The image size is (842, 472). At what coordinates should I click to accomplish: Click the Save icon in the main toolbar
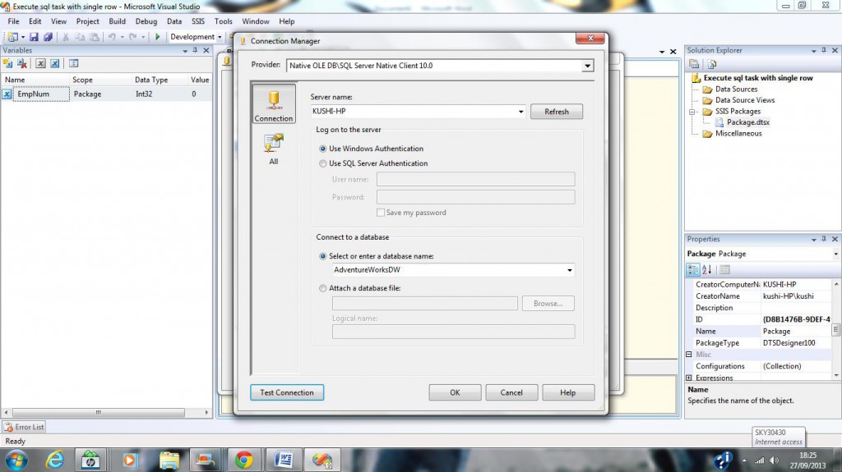[x=35, y=37]
